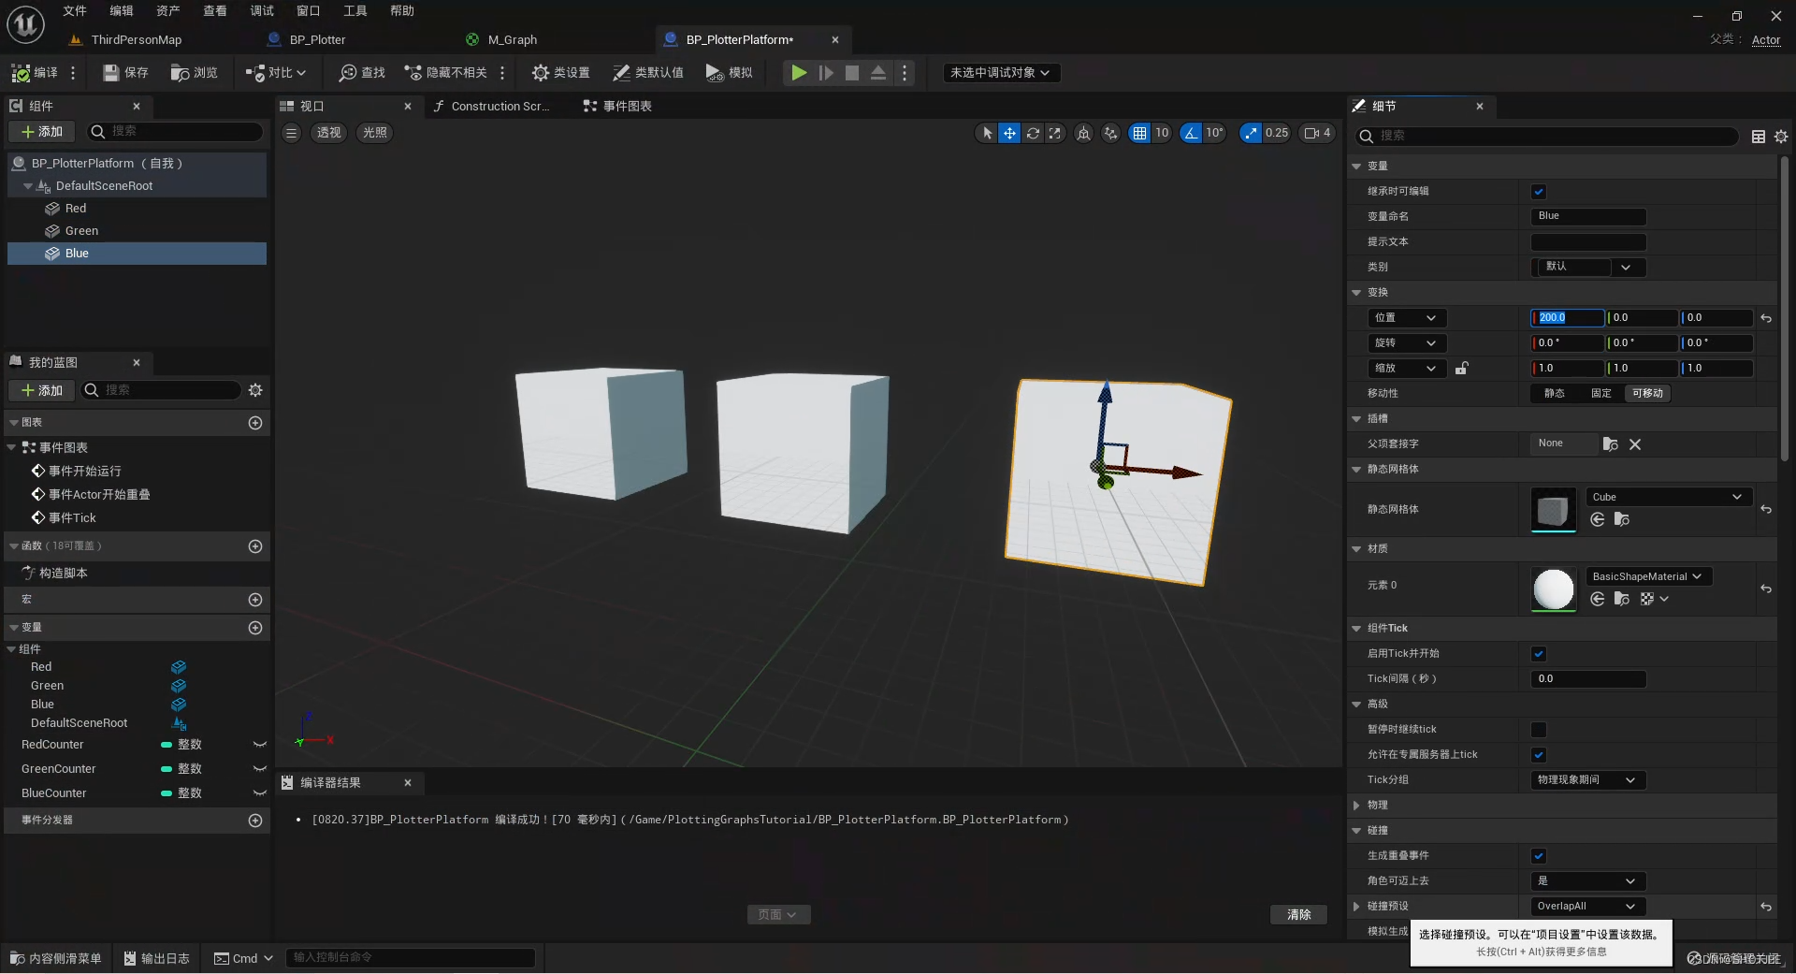Open Browse (浏览) in content browser
The height and width of the screenshot is (974, 1796).
(194, 73)
